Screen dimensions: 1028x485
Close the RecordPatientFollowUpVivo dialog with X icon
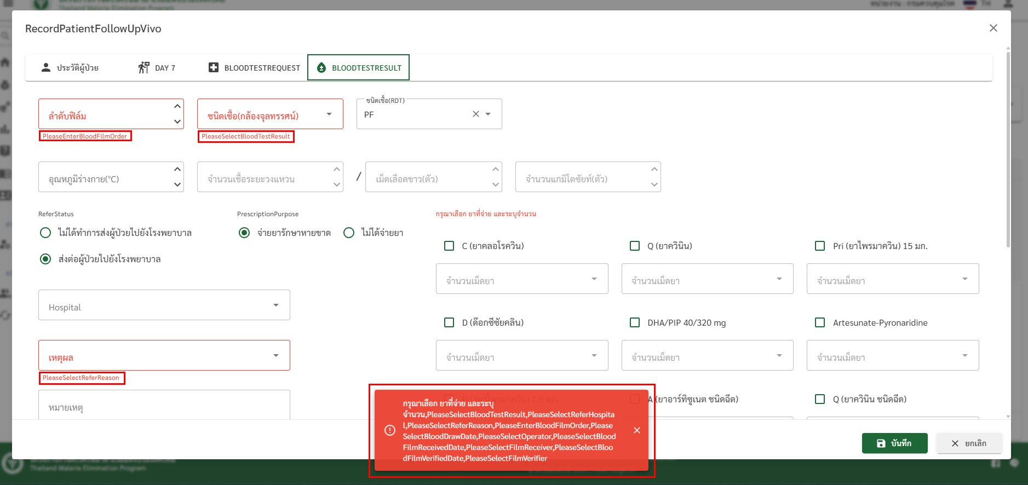click(x=993, y=28)
